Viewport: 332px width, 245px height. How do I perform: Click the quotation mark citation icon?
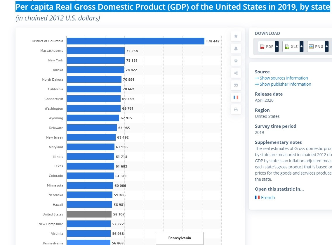click(236, 85)
